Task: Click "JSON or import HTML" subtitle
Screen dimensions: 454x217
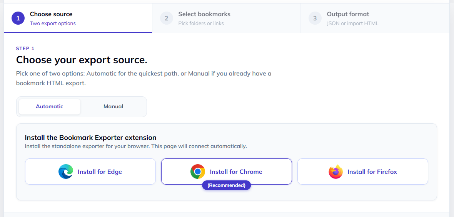Action: 353,23
